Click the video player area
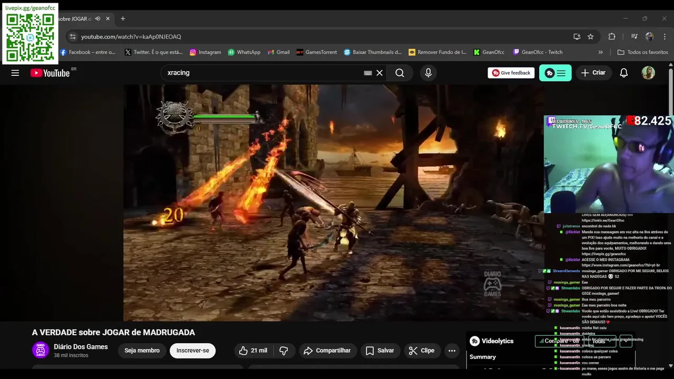The image size is (674, 379). click(x=333, y=203)
